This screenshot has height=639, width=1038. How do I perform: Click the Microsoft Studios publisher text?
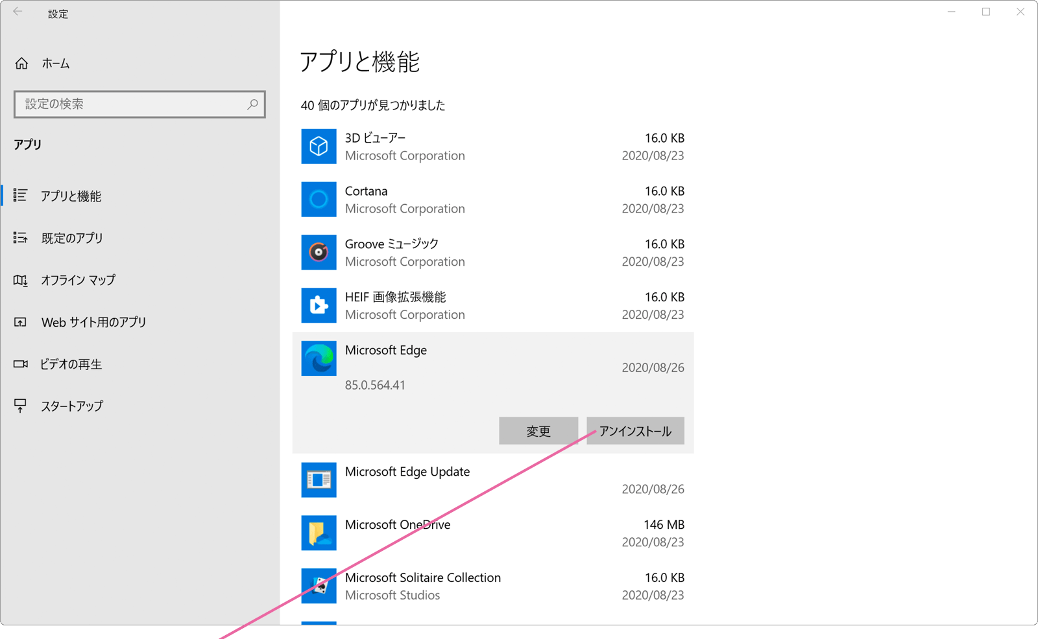(x=392, y=596)
